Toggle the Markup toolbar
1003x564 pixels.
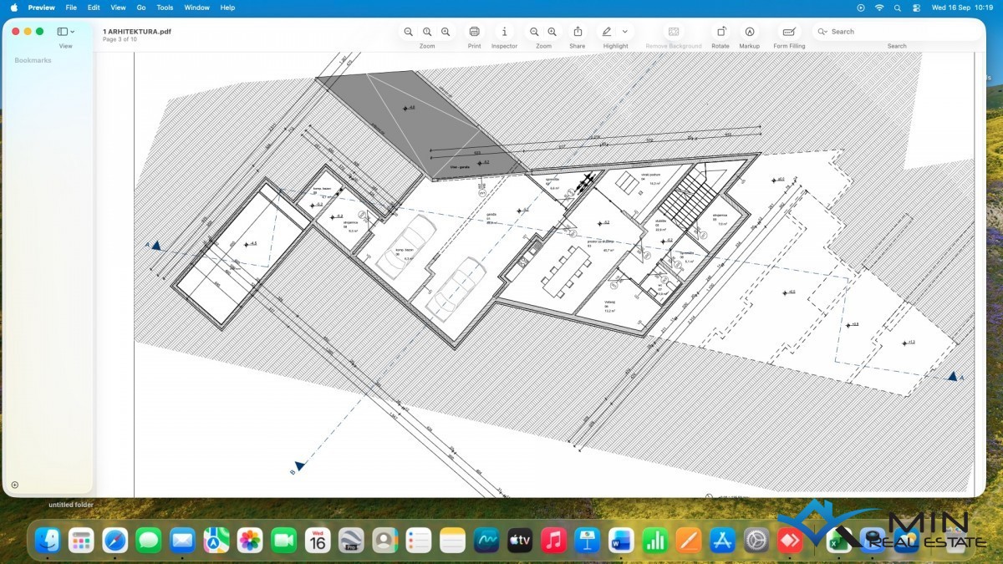point(750,32)
